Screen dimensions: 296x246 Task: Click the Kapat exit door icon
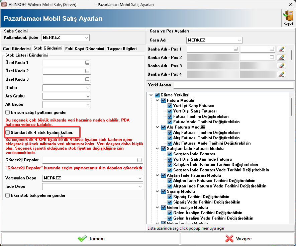coord(288,17)
